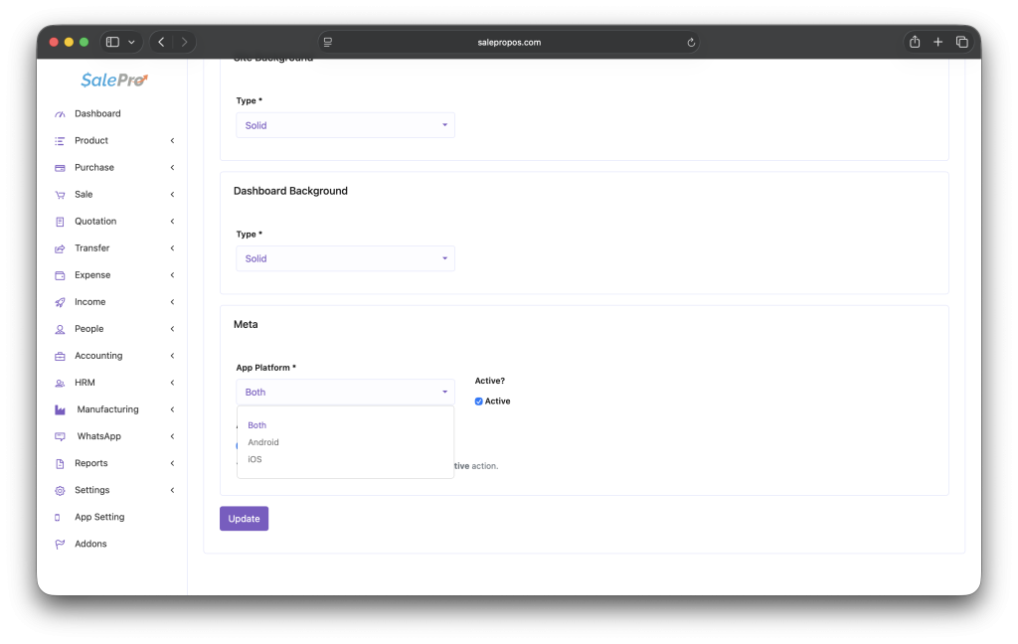Open the Site Background Type dropdown

345,125
